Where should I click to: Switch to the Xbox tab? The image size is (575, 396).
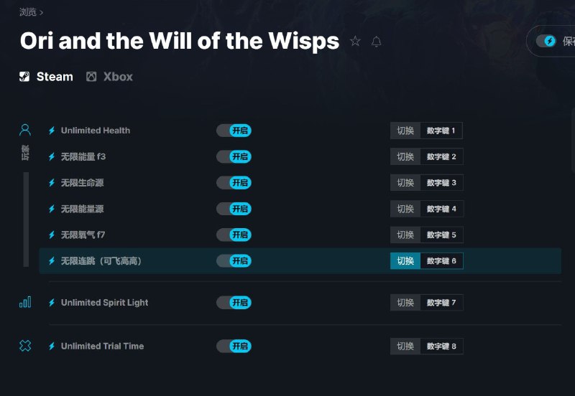(x=110, y=77)
